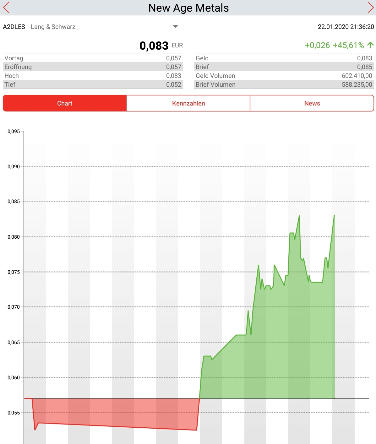Image resolution: width=376 pixels, height=444 pixels.
Task: Open the News tab
Action: click(x=312, y=103)
